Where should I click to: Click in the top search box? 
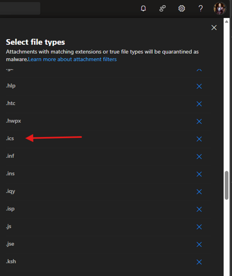click(x=20, y=8)
